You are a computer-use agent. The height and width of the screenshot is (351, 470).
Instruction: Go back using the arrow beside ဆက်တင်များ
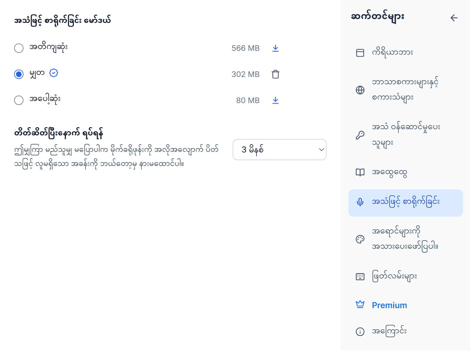(454, 18)
